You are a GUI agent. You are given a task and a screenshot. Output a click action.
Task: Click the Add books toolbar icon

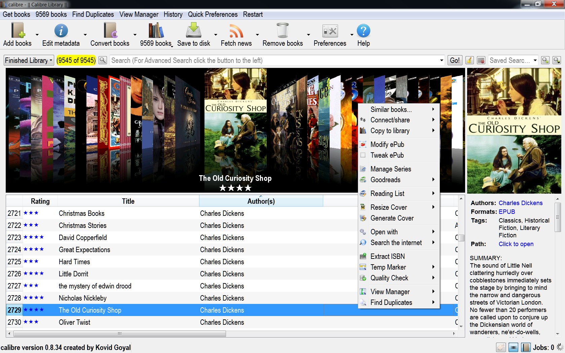(18, 31)
